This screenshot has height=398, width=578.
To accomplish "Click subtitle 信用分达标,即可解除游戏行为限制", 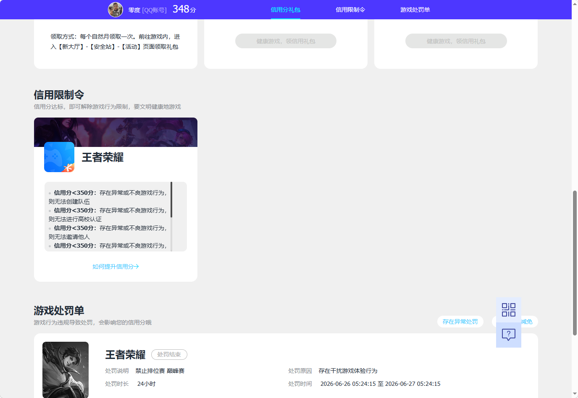I will [x=107, y=107].
